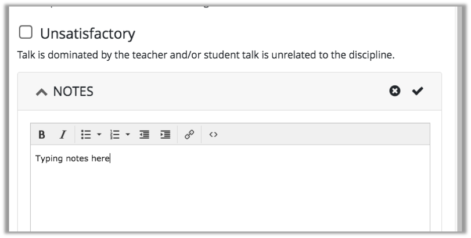Cancel the notes with X icon
This screenshot has width=471, height=238.
coord(395,91)
